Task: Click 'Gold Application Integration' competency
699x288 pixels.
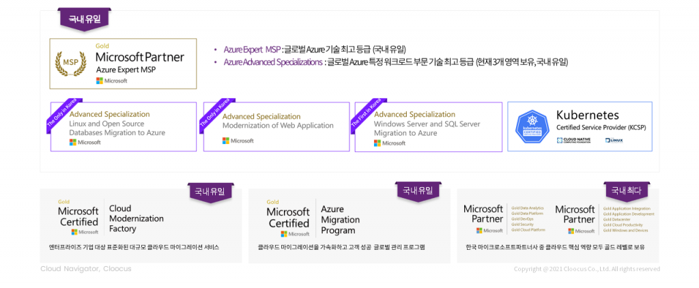Action: click(627, 209)
